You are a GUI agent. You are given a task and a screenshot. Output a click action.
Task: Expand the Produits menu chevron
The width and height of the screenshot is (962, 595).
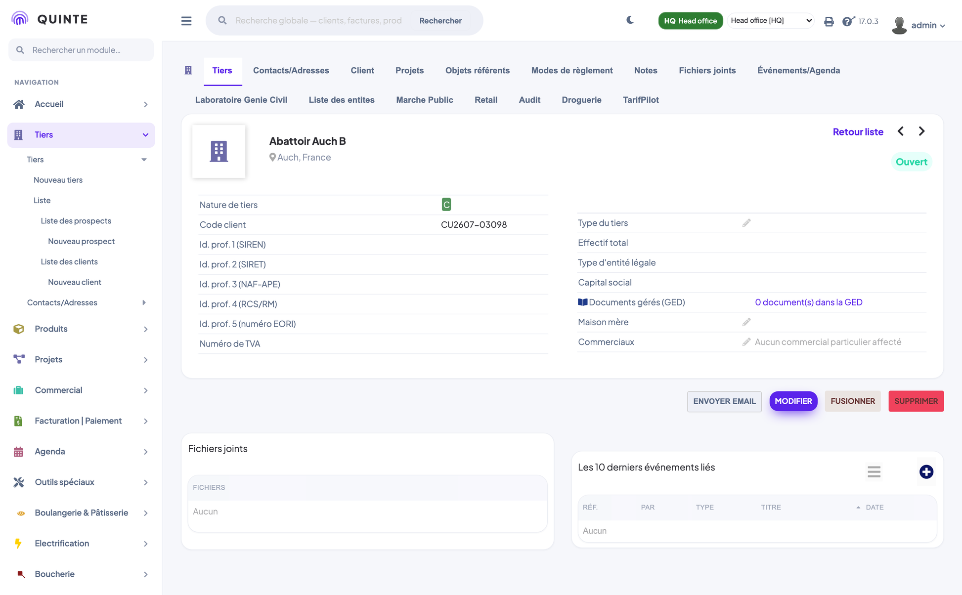146,329
